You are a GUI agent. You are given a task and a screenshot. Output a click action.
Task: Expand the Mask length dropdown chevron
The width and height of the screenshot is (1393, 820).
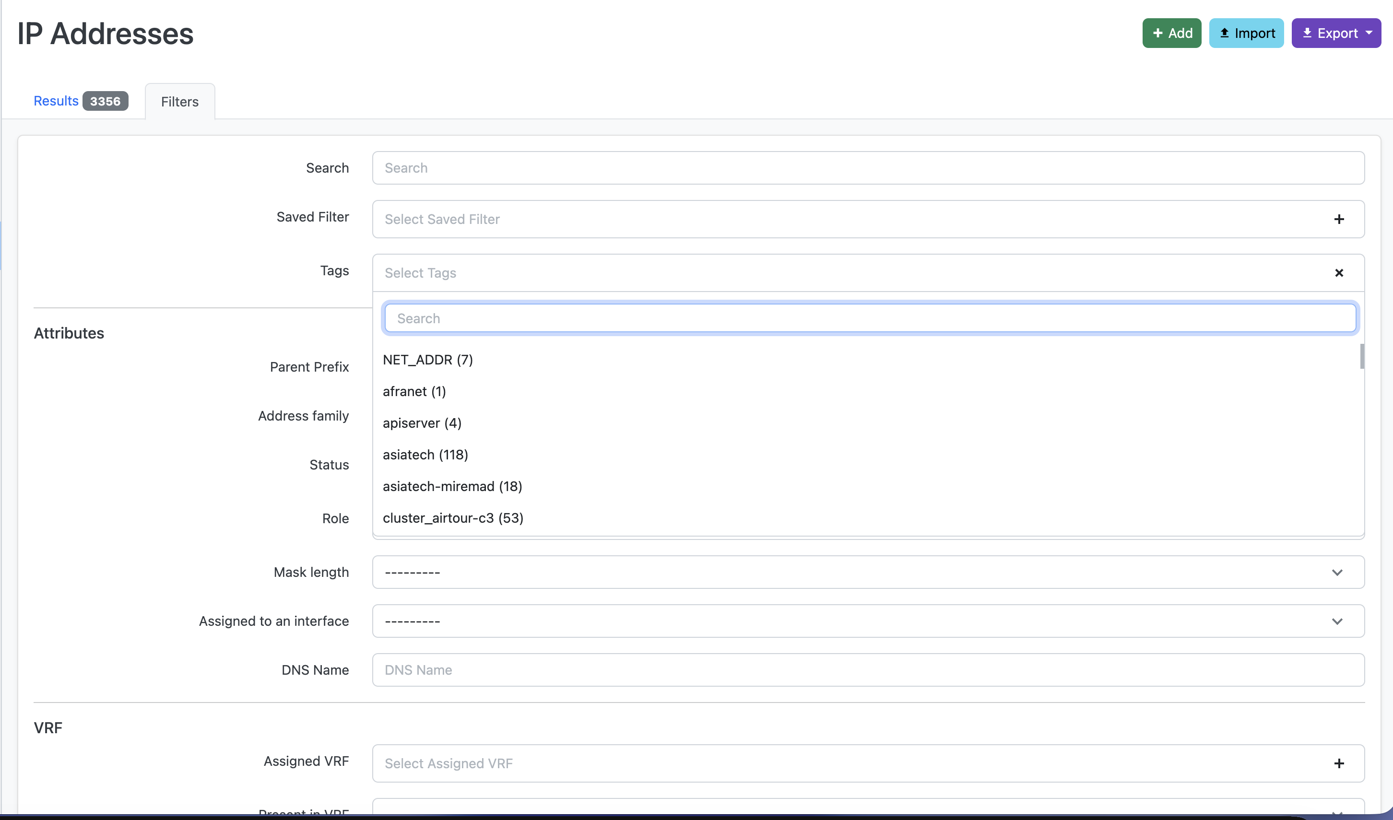(1336, 573)
